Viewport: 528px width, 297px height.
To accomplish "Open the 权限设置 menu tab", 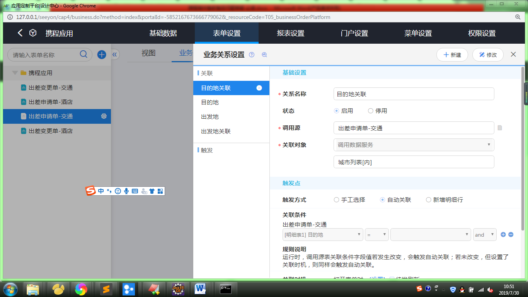I will (x=482, y=33).
